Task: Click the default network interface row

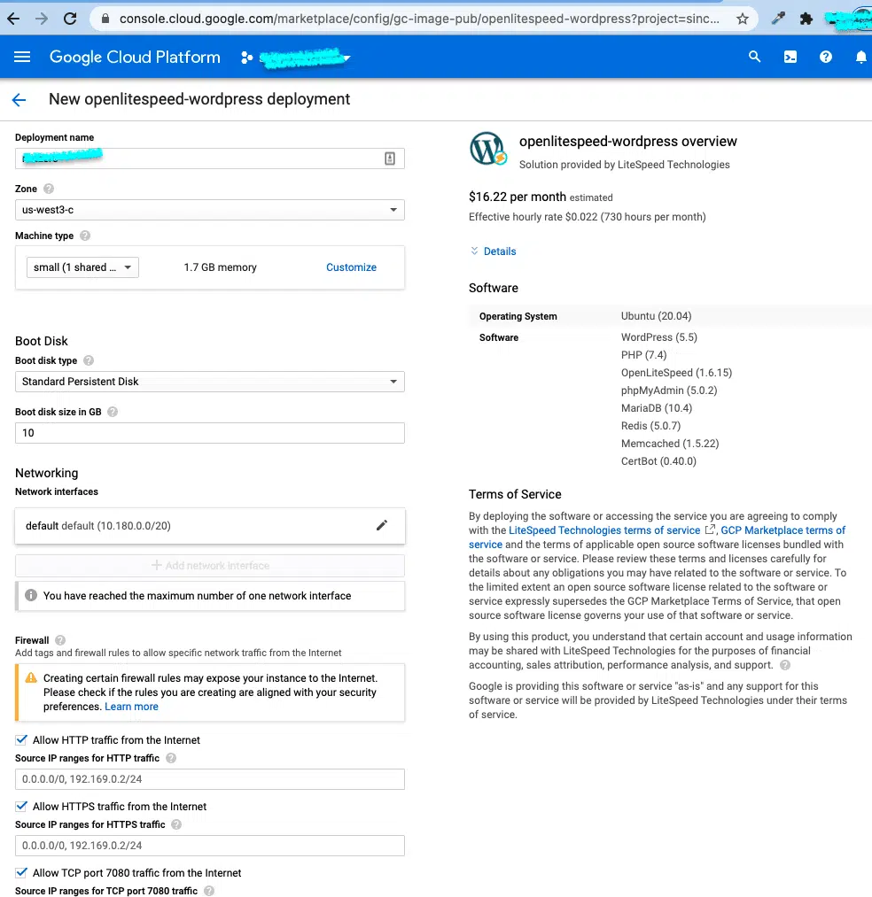Action: tap(209, 526)
